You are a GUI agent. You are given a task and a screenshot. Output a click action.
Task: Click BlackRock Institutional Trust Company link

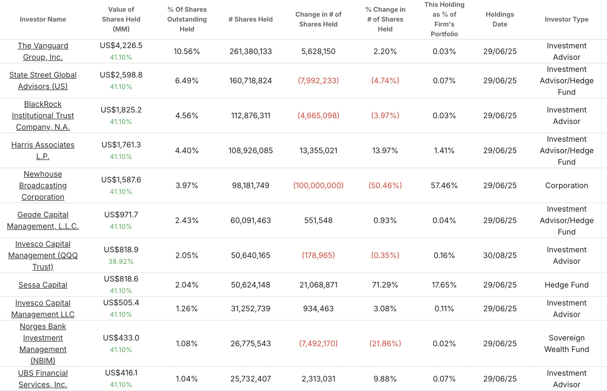43,115
